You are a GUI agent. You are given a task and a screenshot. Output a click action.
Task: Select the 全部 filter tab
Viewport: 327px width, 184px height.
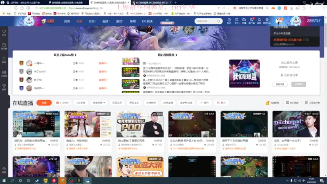coord(44,103)
